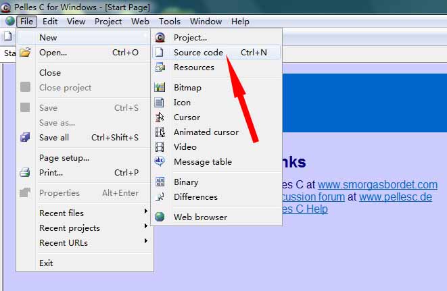
Task: Expand the Recent URLs submenu arrow
Action: [145, 241]
